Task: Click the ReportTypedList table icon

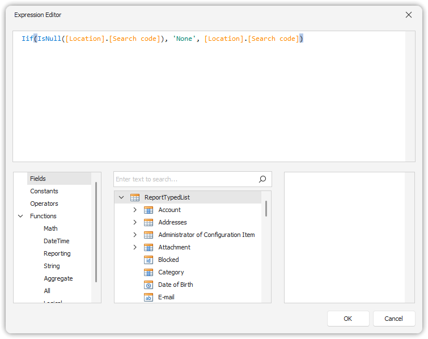Action: click(135, 197)
